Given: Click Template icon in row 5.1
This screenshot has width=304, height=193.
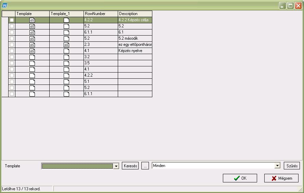Looking at the screenshot, I should 32,81.
